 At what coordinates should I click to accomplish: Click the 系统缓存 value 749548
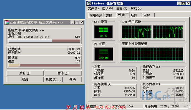[179, 78]
